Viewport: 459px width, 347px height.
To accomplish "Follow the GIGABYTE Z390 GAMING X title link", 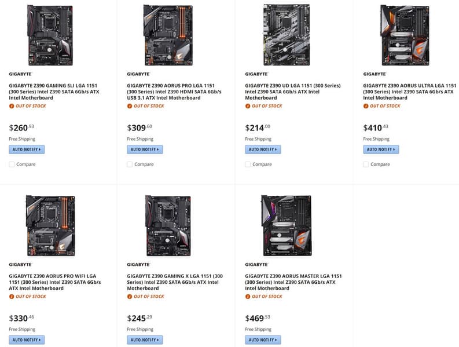I will [174, 282].
